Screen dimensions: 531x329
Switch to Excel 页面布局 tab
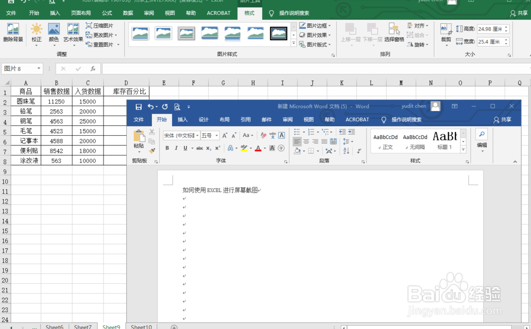tap(81, 13)
